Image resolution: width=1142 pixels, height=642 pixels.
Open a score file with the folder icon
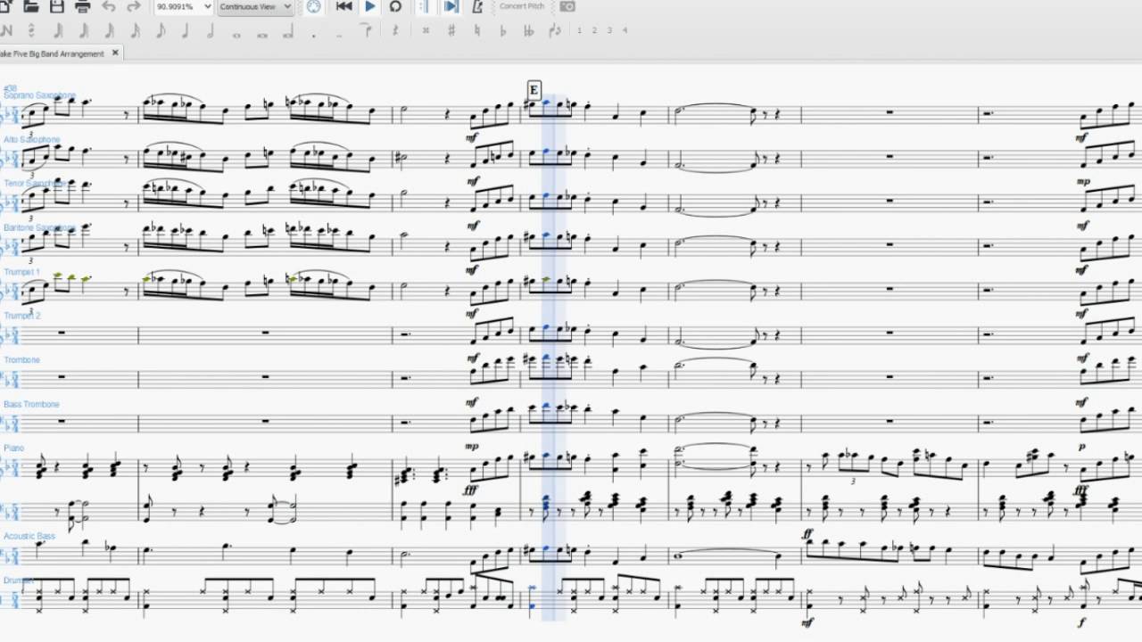(30, 7)
